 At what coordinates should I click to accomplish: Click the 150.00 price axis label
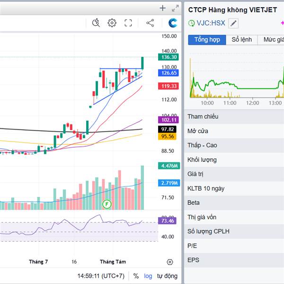tap(169, 36)
